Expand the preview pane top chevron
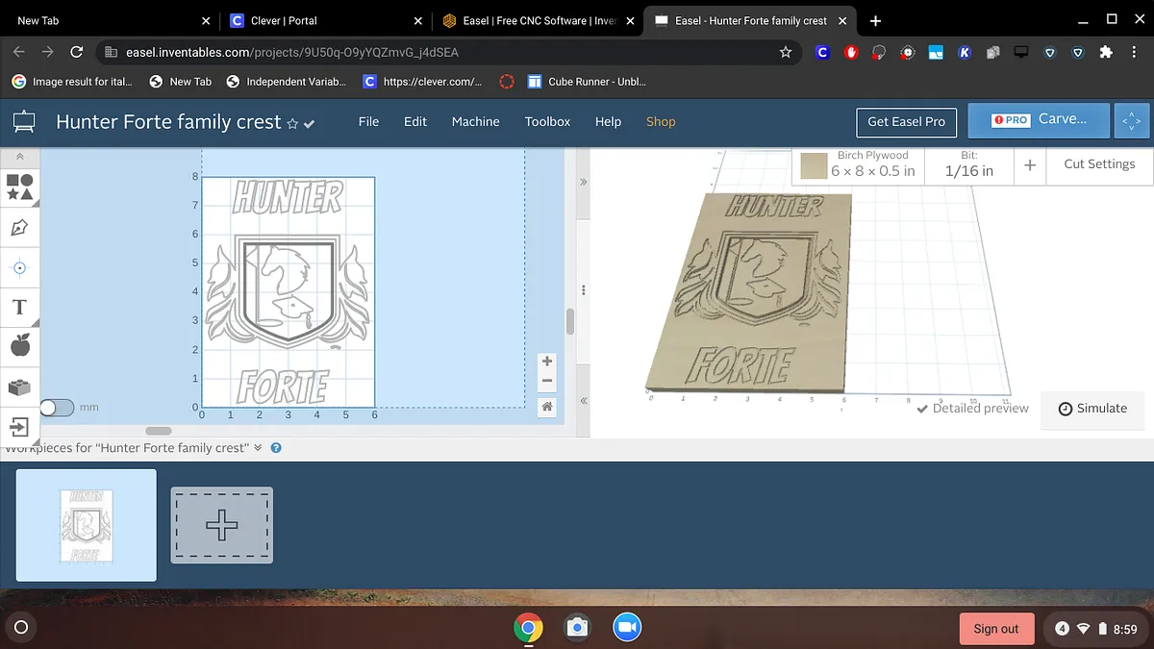 583,181
